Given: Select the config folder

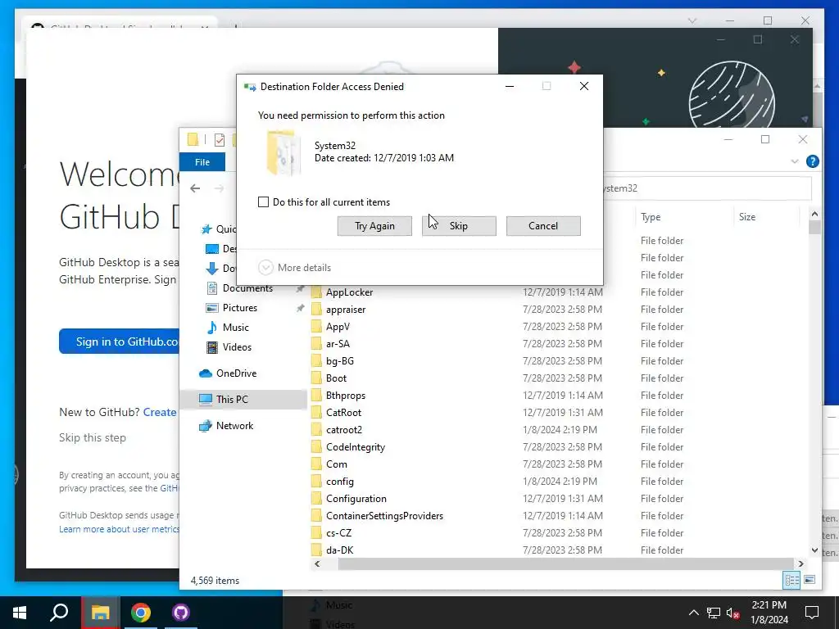Looking at the screenshot, I should 340,482.
